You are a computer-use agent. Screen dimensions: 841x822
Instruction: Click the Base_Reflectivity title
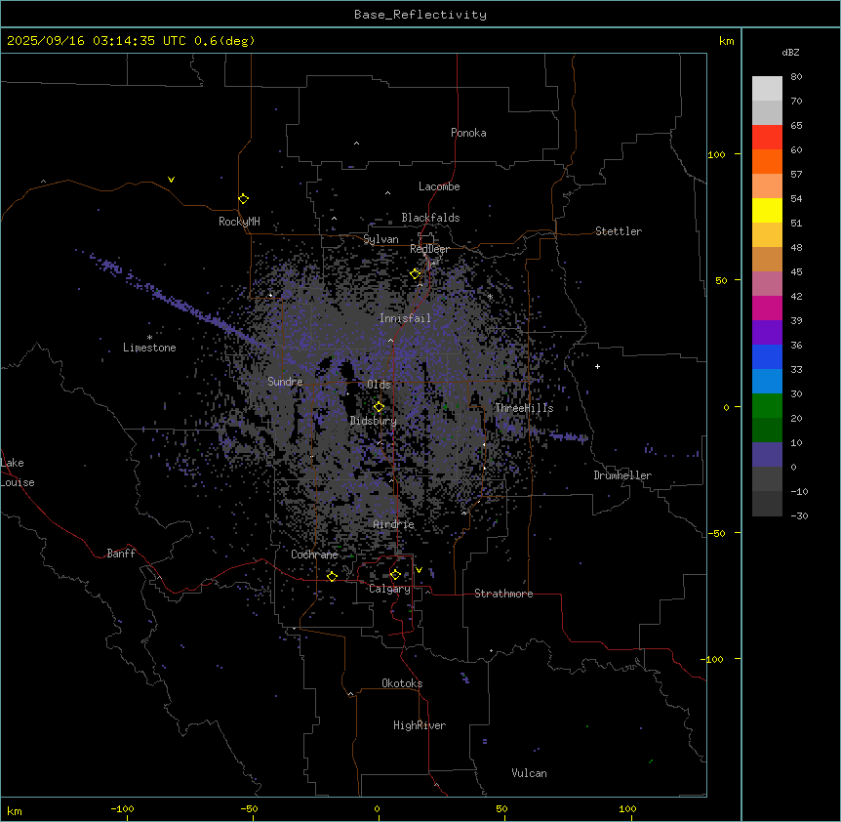pos(420,15)
